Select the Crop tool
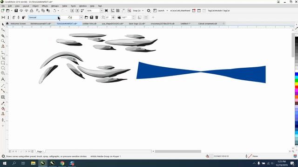The image size is (298, 167). [x=3, y=36]
